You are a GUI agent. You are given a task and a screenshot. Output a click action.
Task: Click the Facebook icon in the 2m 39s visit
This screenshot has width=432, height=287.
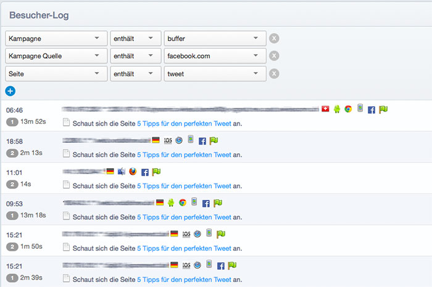pos(221,266)
